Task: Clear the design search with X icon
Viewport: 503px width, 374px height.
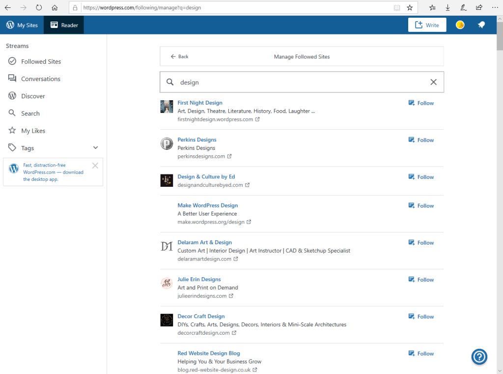Action: (433, 82)
